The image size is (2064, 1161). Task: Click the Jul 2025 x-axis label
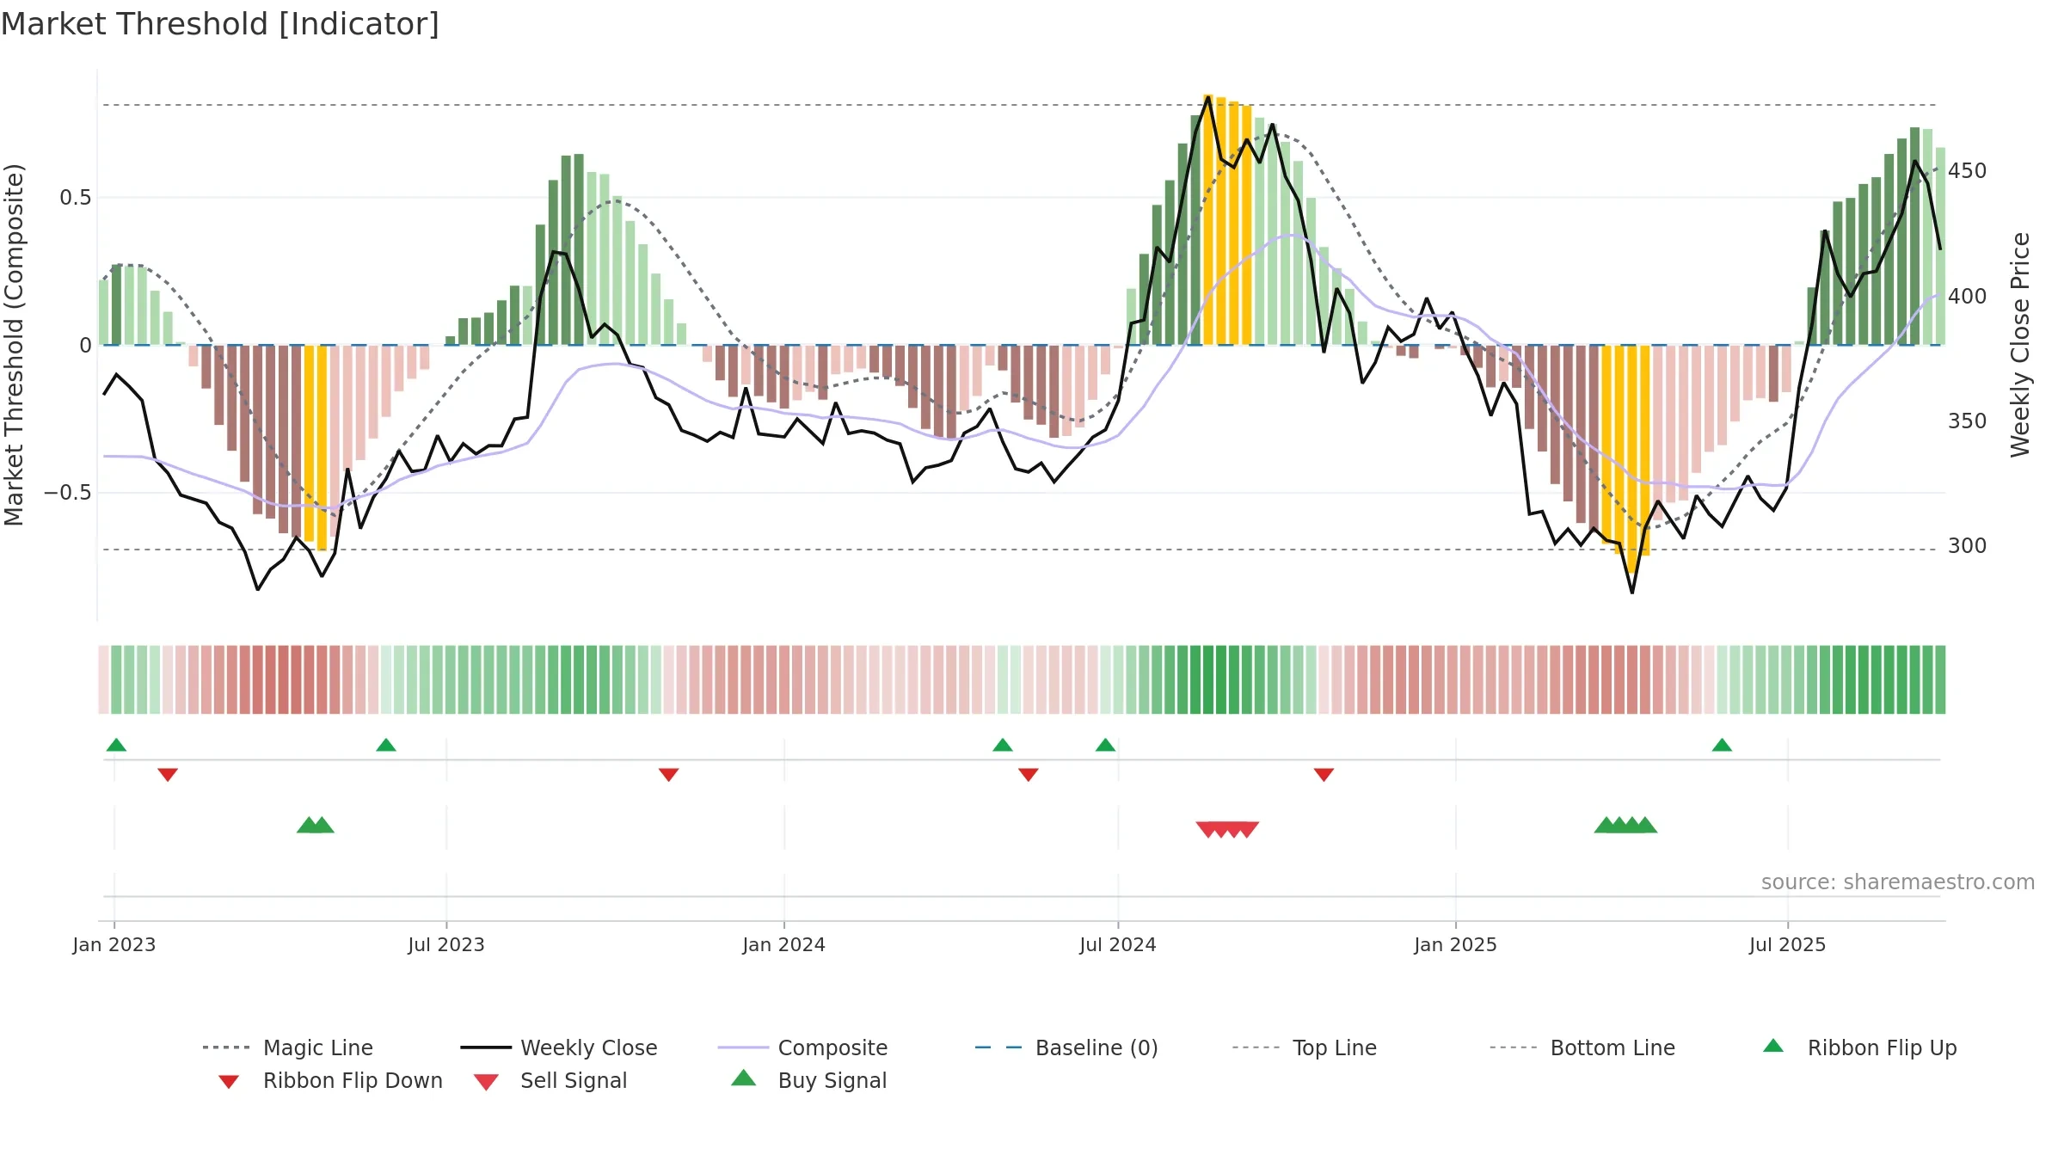(1787, 944)
